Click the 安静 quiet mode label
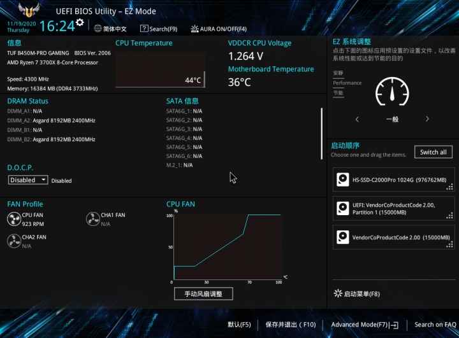The image size is (459, 338). pyautogui.click(x=338, y=73)
